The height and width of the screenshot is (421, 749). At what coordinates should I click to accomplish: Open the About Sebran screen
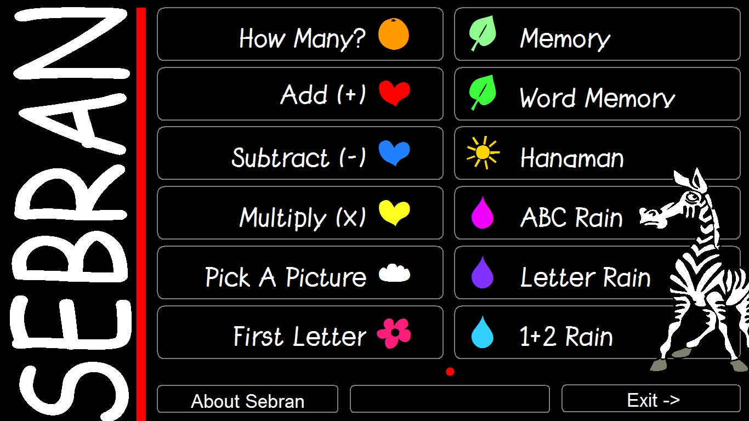tap(247, 400)
